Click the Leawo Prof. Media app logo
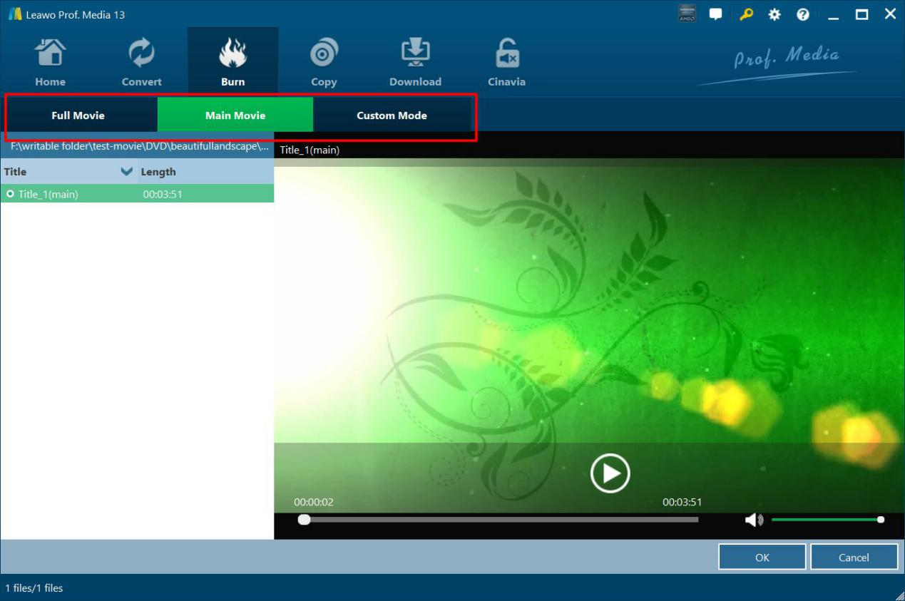Image resolution: width=905 pixels, height=601 pixels. coord(15,14)
